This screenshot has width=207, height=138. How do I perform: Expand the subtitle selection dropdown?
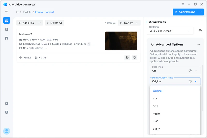click(46, 48)
